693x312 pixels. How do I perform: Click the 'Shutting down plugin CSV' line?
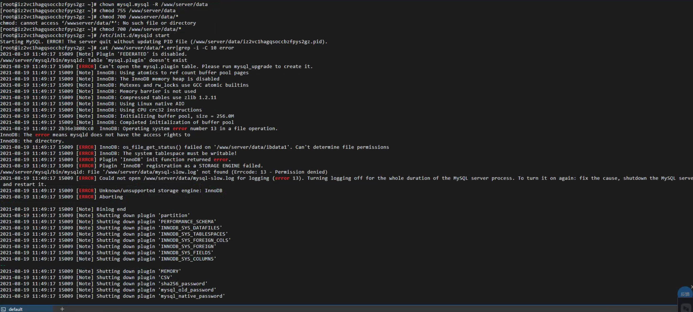[x=134, y=277]
